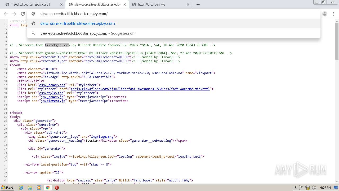
Task: Open the Action Center flag icon
Action: 301,188
